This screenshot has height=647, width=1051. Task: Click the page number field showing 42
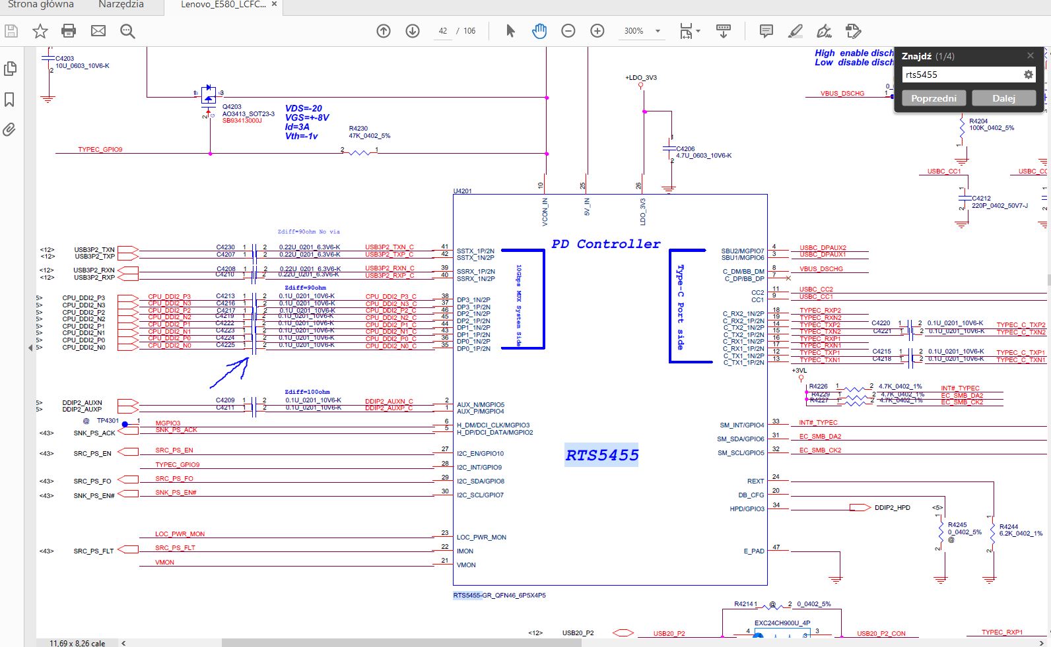443,31
